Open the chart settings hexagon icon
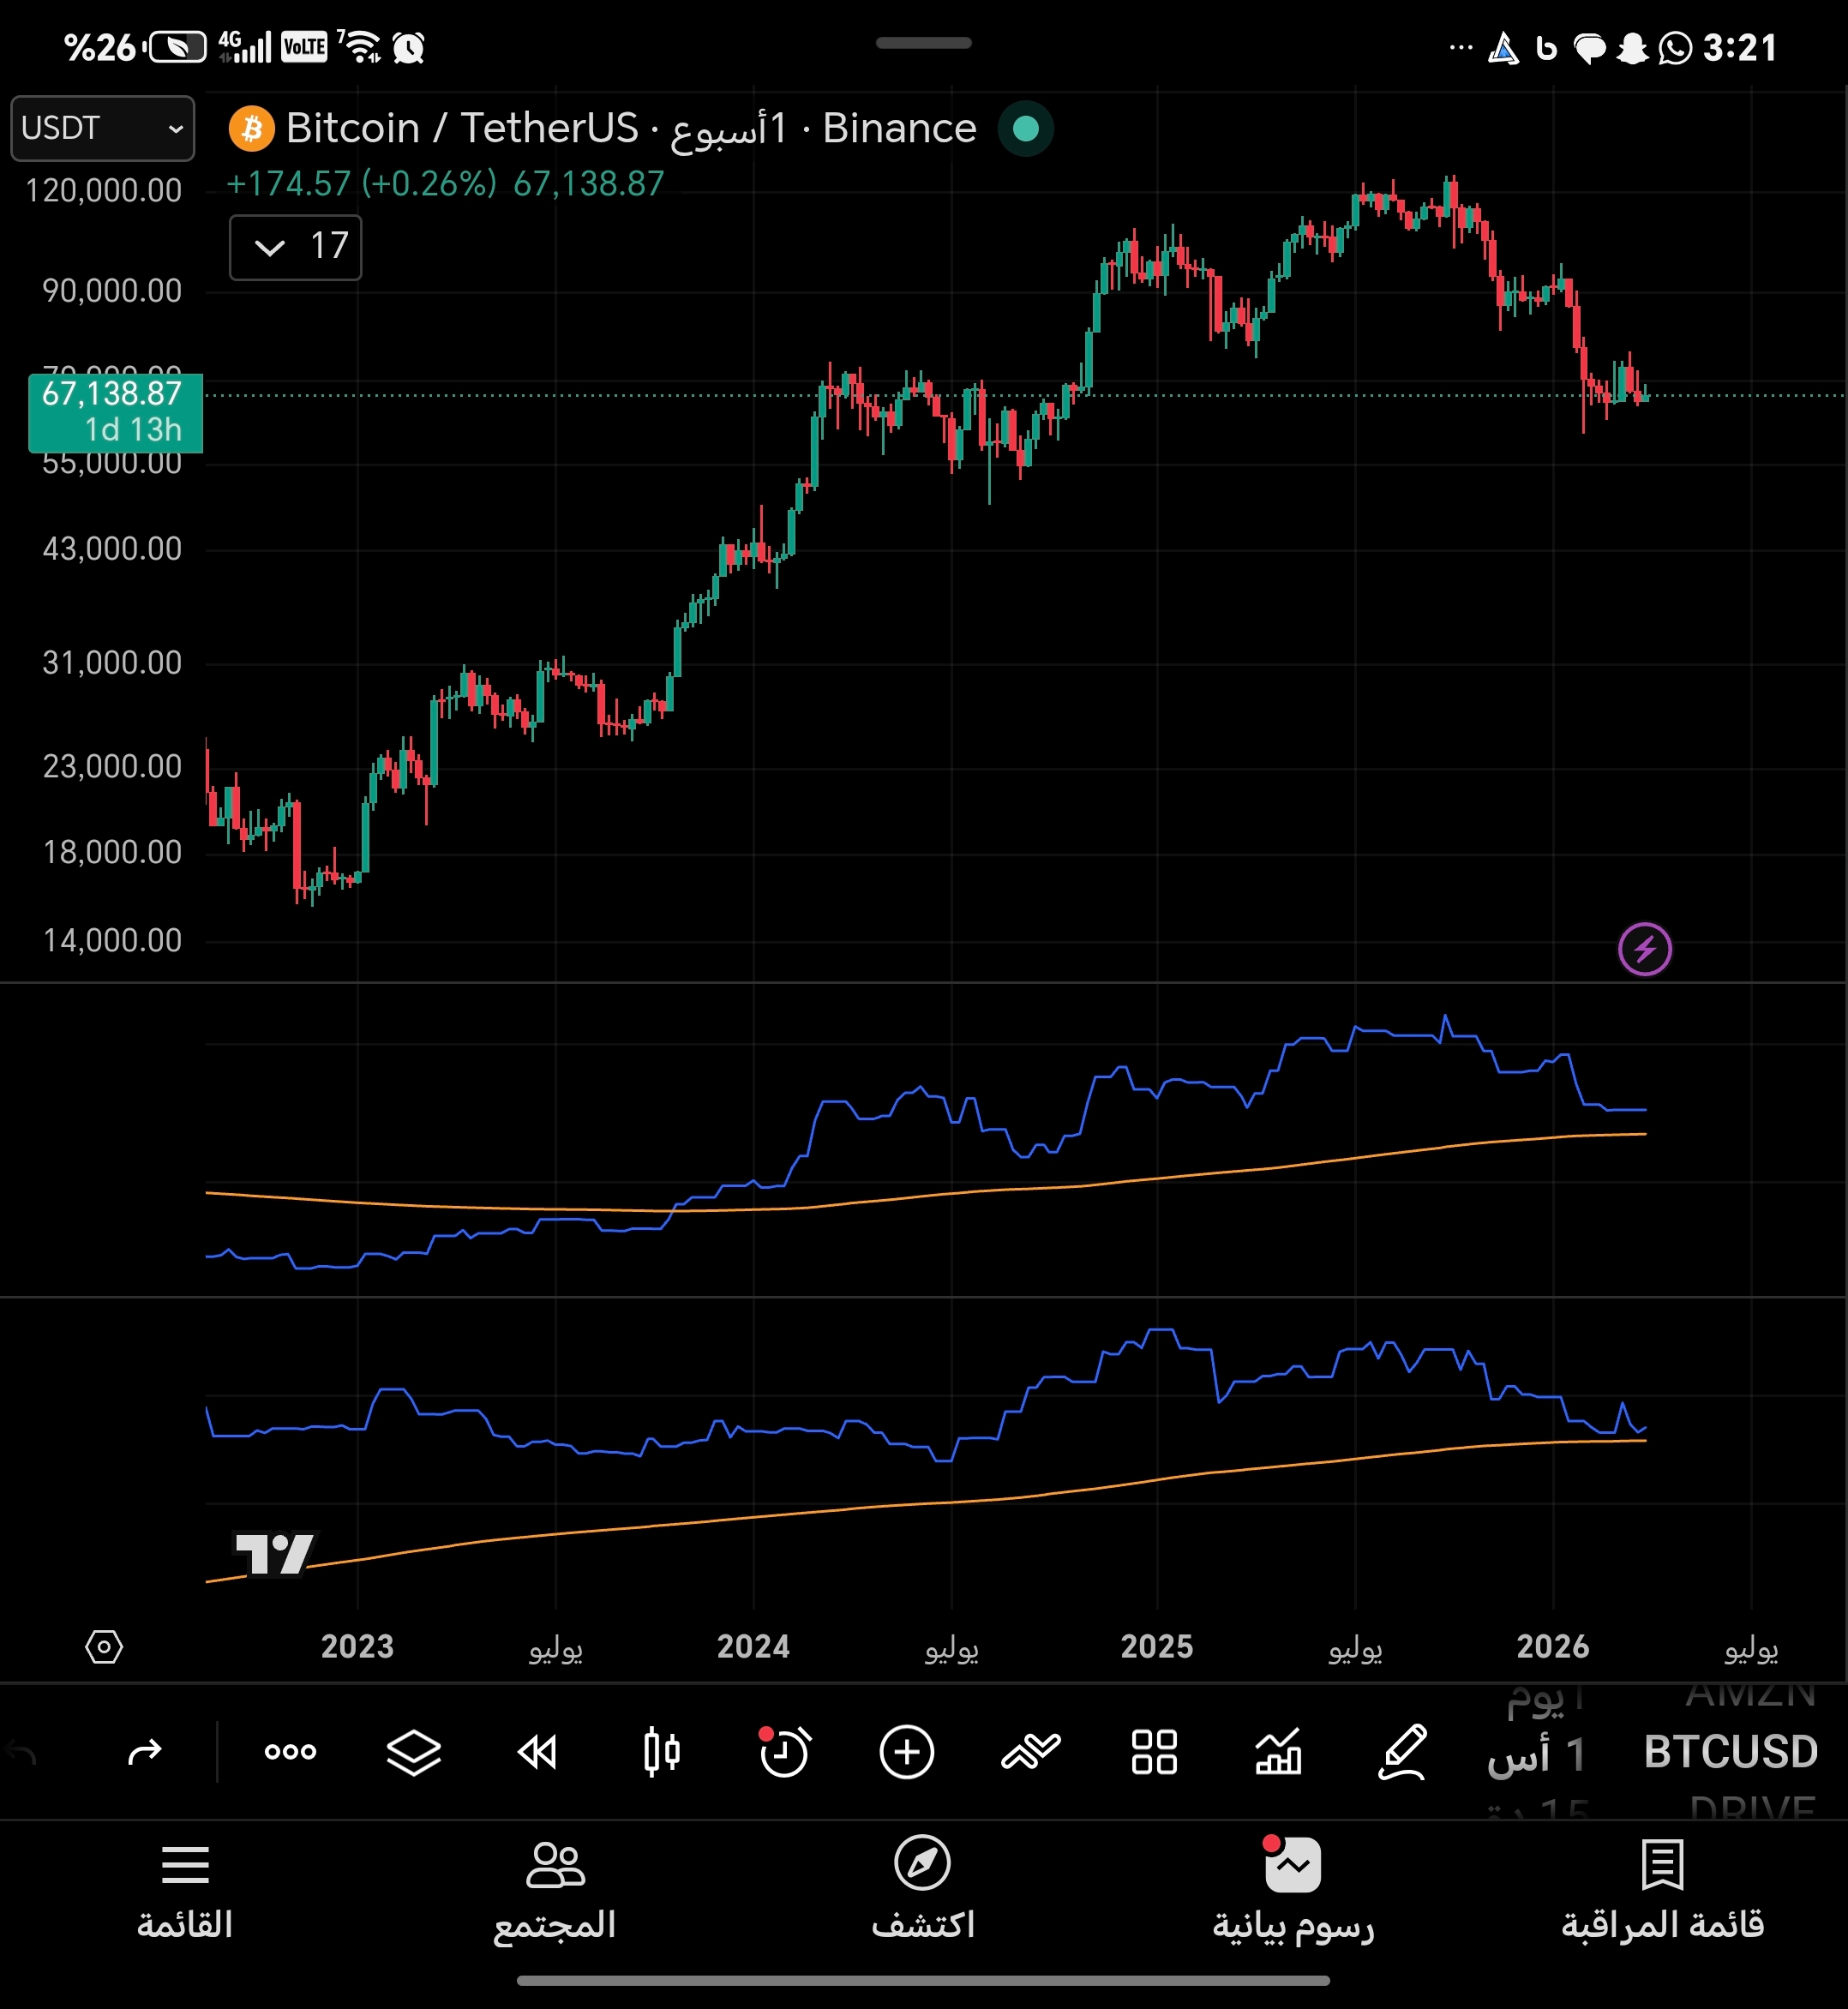Image resolution: width=1848 pixels, height=2009 pixels. pyautogui.click(x=104, y=1646)
